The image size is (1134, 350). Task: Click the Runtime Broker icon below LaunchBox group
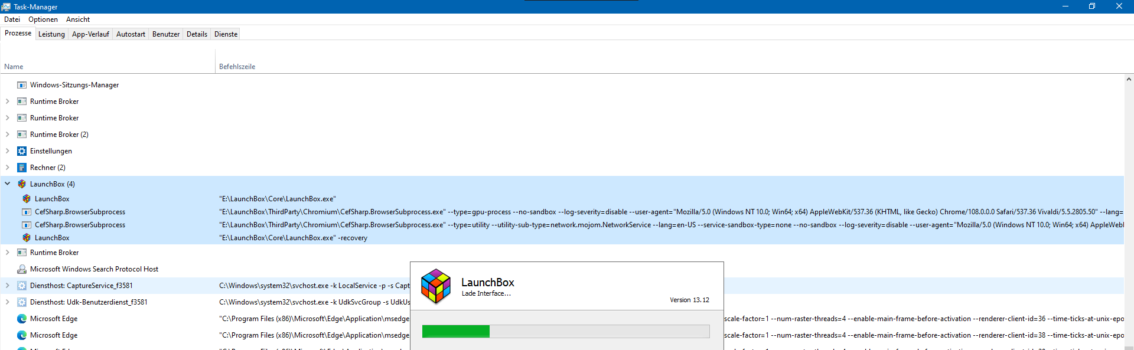[x=22, y=253]
